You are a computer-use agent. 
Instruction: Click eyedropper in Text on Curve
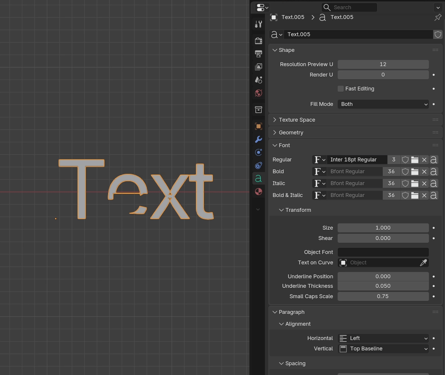pyautogui.click(x=423, y=262)
